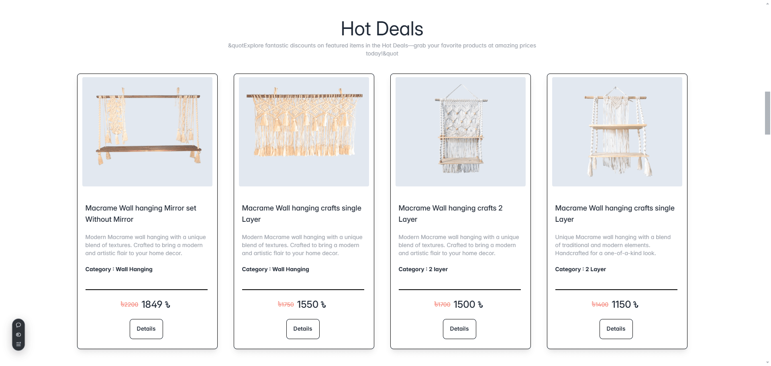
Task: Open the chat bubble in the floating widget
Action: coord(18,325)
